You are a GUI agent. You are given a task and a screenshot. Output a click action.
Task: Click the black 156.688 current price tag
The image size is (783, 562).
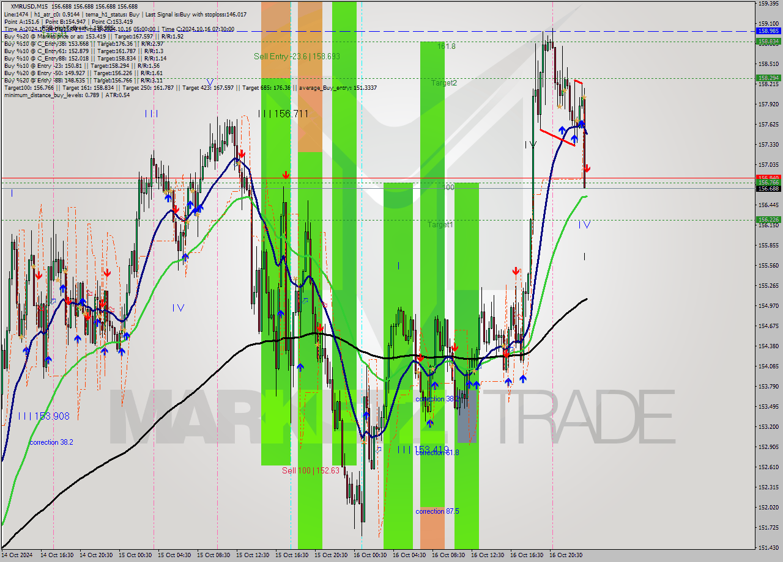click(x=768, y=188)
